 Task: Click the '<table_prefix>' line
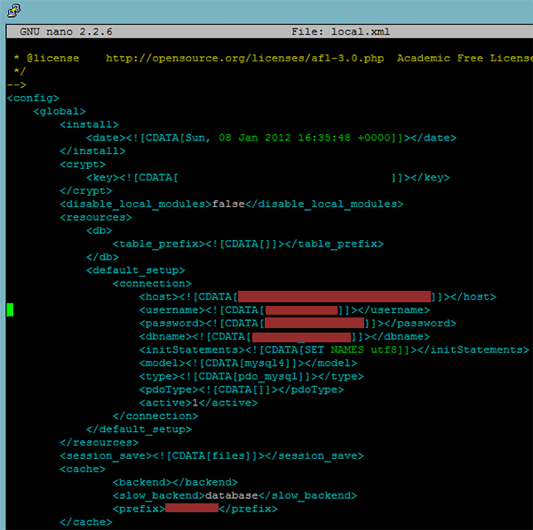(x=248, y=244)
